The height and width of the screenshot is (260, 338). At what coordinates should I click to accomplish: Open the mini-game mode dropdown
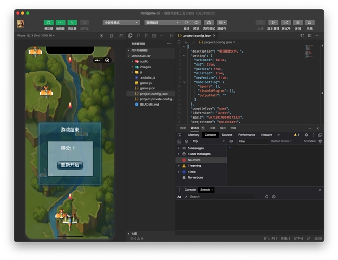(121, 23)
